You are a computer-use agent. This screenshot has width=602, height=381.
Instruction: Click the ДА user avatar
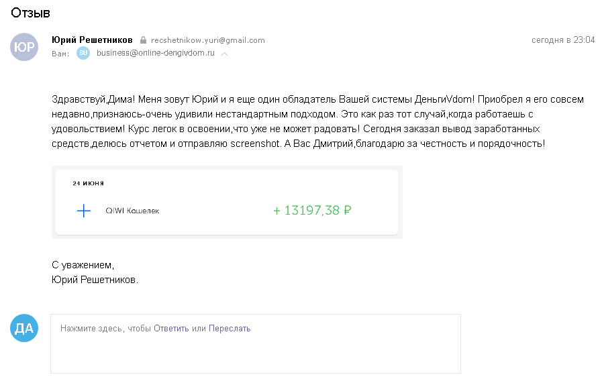click(x=24, y=328)
